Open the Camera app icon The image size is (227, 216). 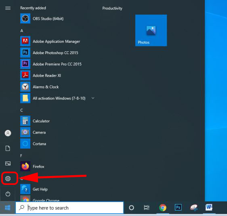25,132
